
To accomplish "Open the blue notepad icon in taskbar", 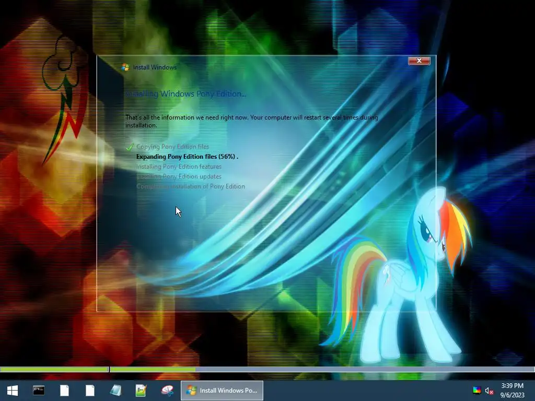I will (x=115, y=391).
